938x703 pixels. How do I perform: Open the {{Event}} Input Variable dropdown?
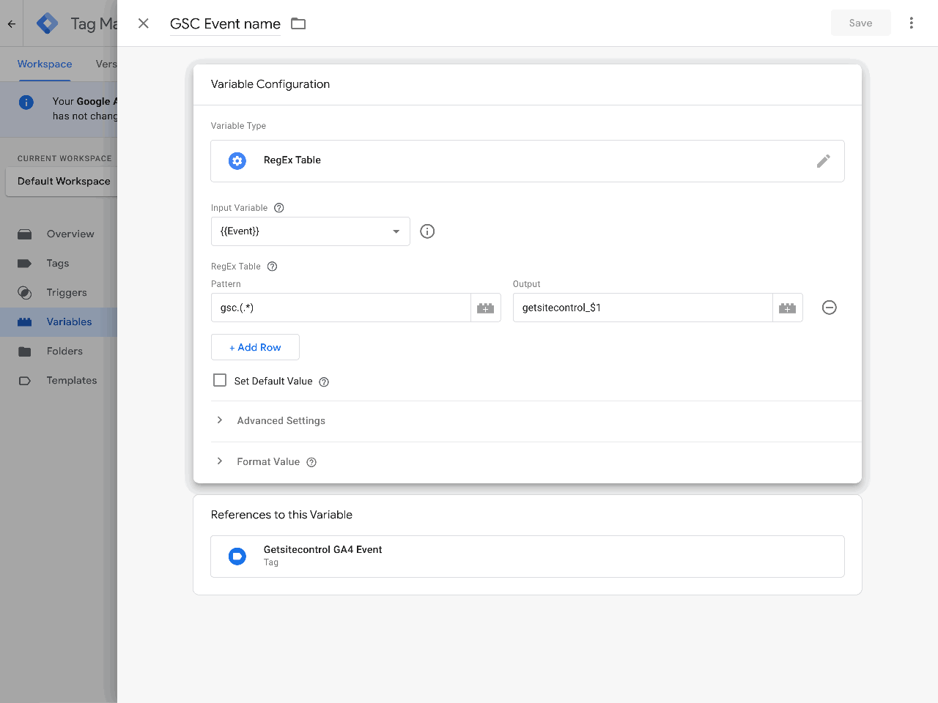pos(310,231)
